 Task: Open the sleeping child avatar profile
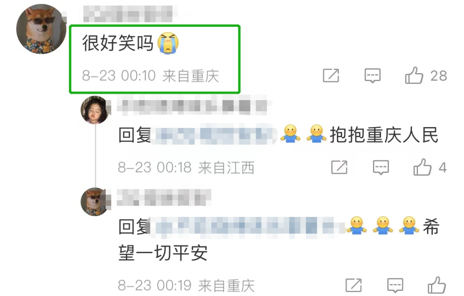point(95,110)
